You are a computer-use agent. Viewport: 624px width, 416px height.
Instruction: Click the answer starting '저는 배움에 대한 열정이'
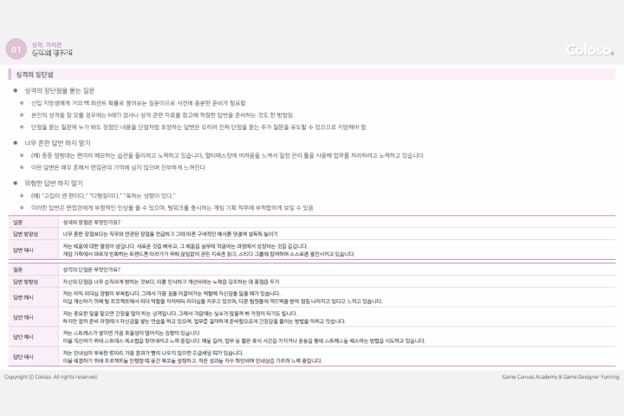209,250
